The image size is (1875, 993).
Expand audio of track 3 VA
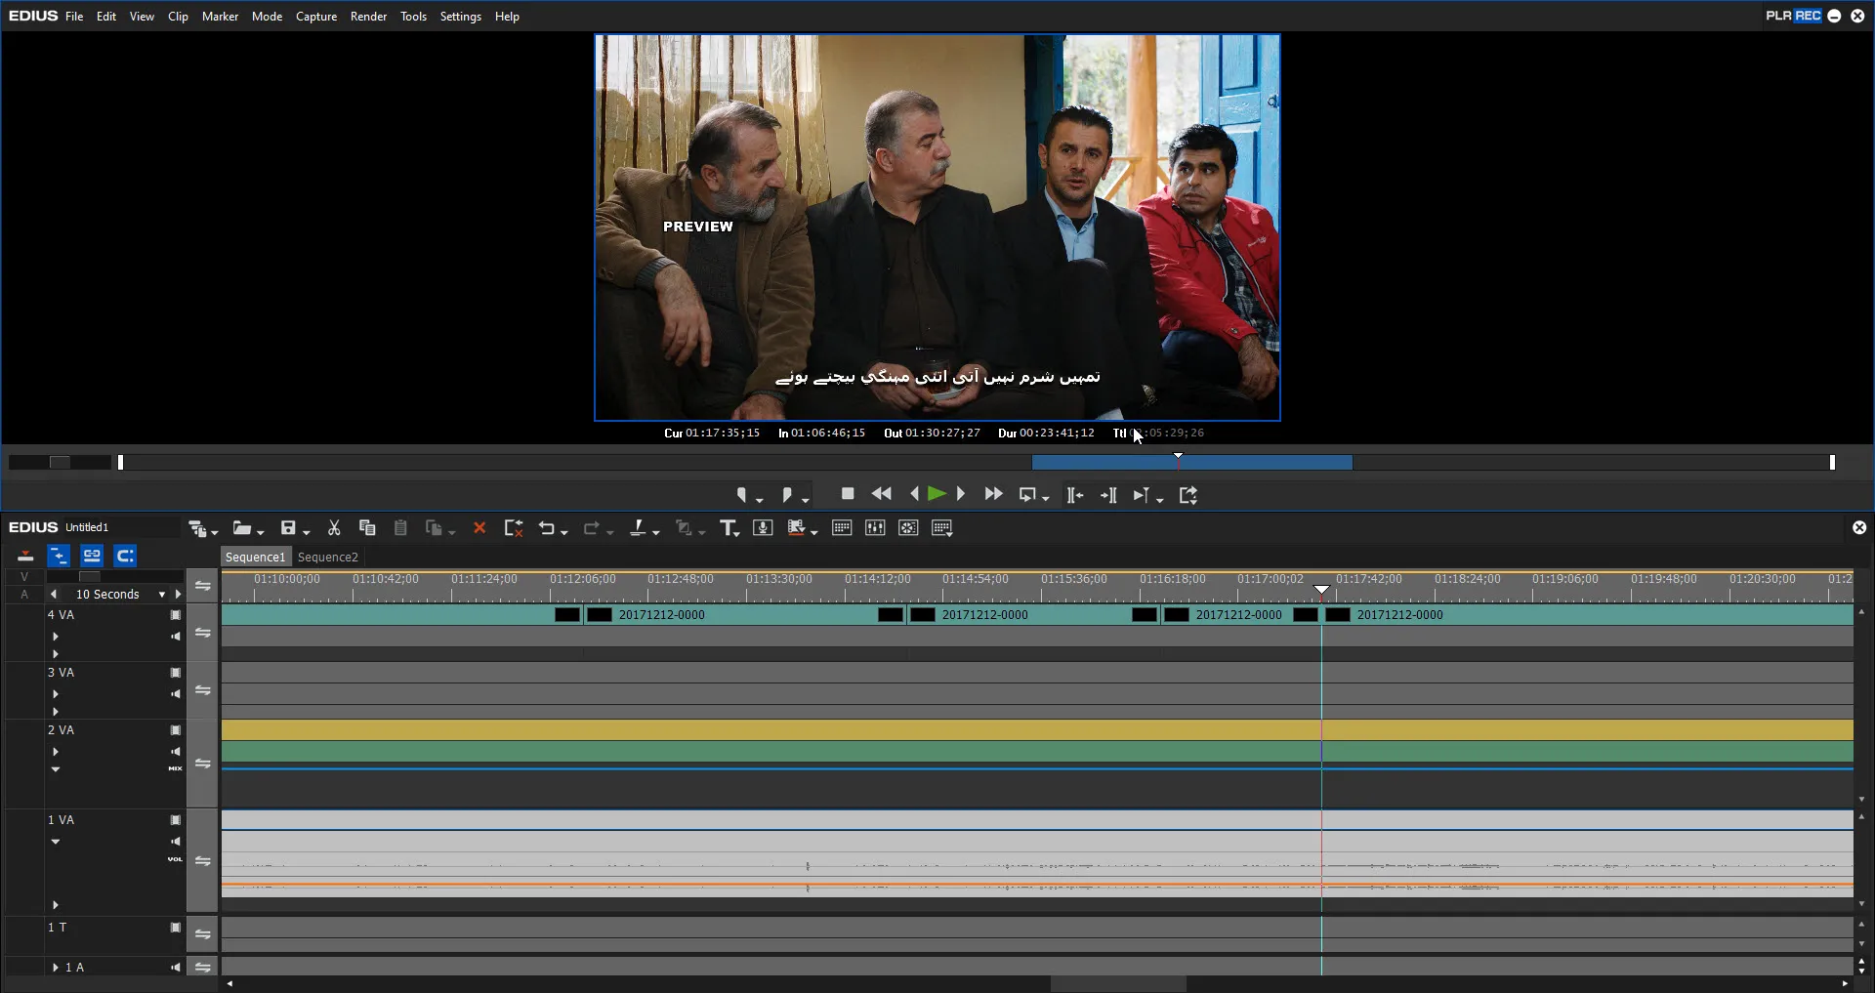56,694
